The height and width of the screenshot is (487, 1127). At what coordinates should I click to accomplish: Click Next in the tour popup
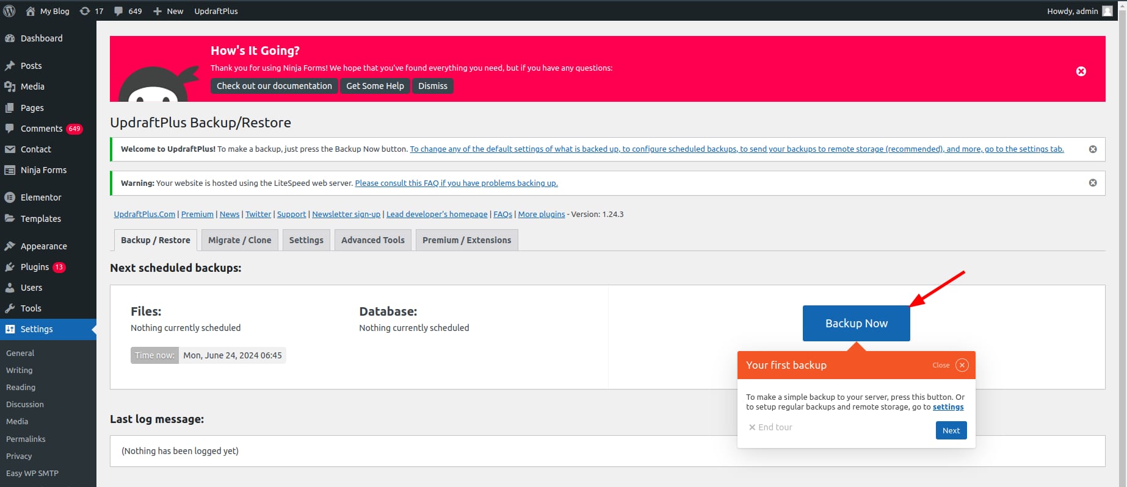(x=951, y=430)
